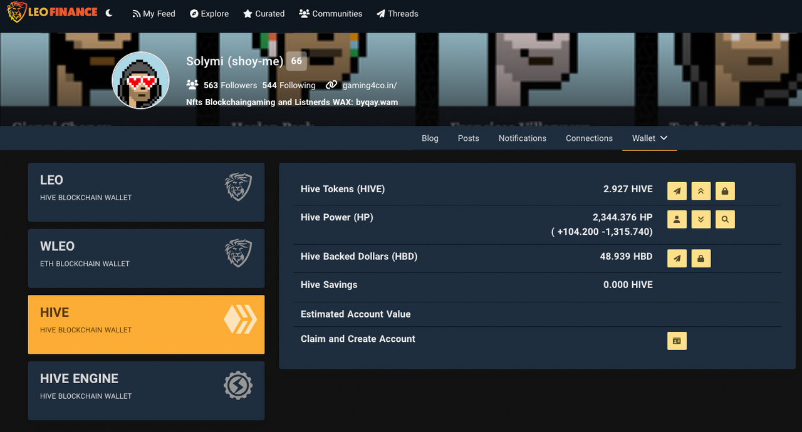
Task: Click the Hive Backed Dollars (HBD) label
Action: (x=359, y=256)
